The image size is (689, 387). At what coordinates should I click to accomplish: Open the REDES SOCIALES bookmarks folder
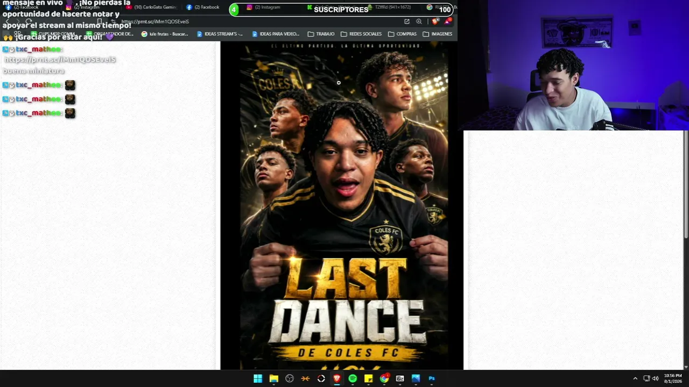pyautogui.click(x=361, y=34)
